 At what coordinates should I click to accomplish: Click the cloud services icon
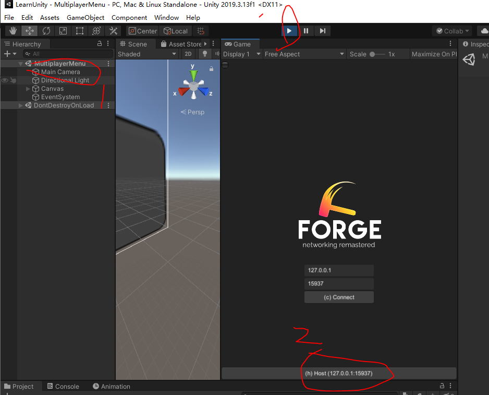coord(484,31)
